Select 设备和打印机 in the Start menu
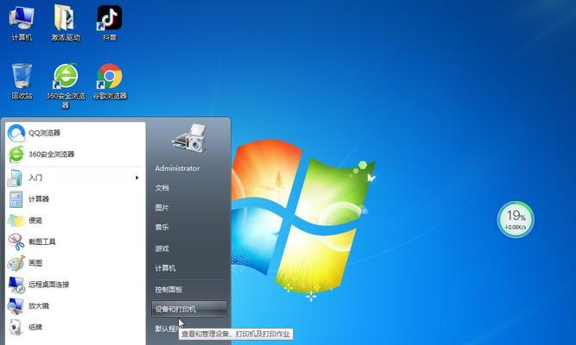This screenshot has height=345, width=576. point(189,309)
